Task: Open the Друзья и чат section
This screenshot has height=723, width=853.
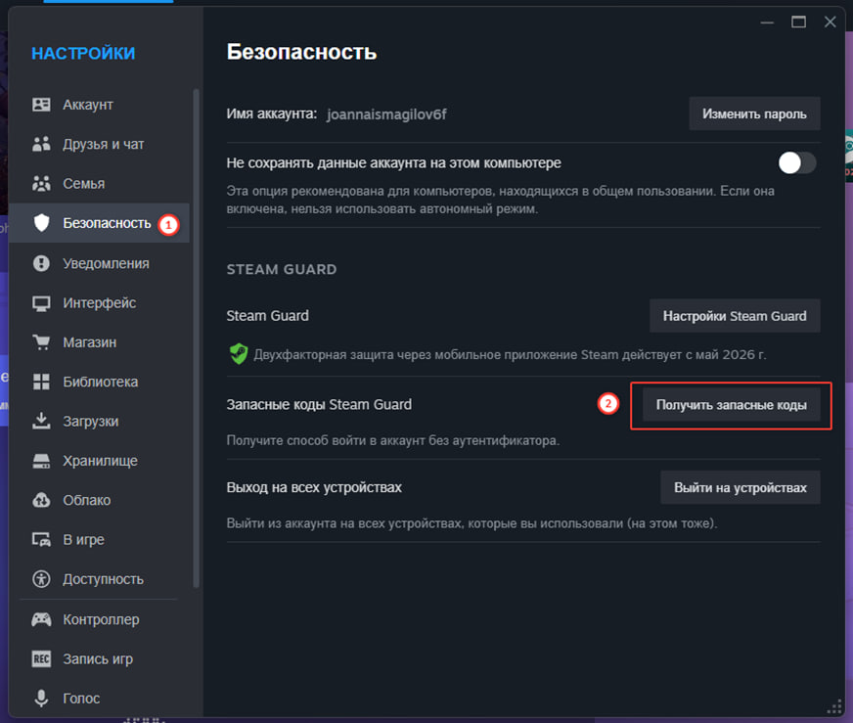Action: pos(99,144)
